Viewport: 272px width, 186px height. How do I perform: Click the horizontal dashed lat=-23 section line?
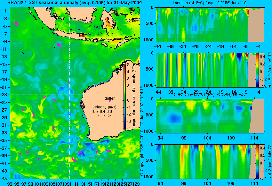point(51,95)
